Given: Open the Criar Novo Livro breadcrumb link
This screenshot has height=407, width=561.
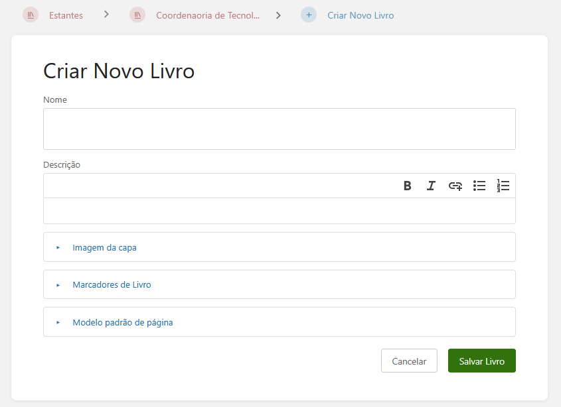Looking at the screenshot, I should tap(361, 15).
